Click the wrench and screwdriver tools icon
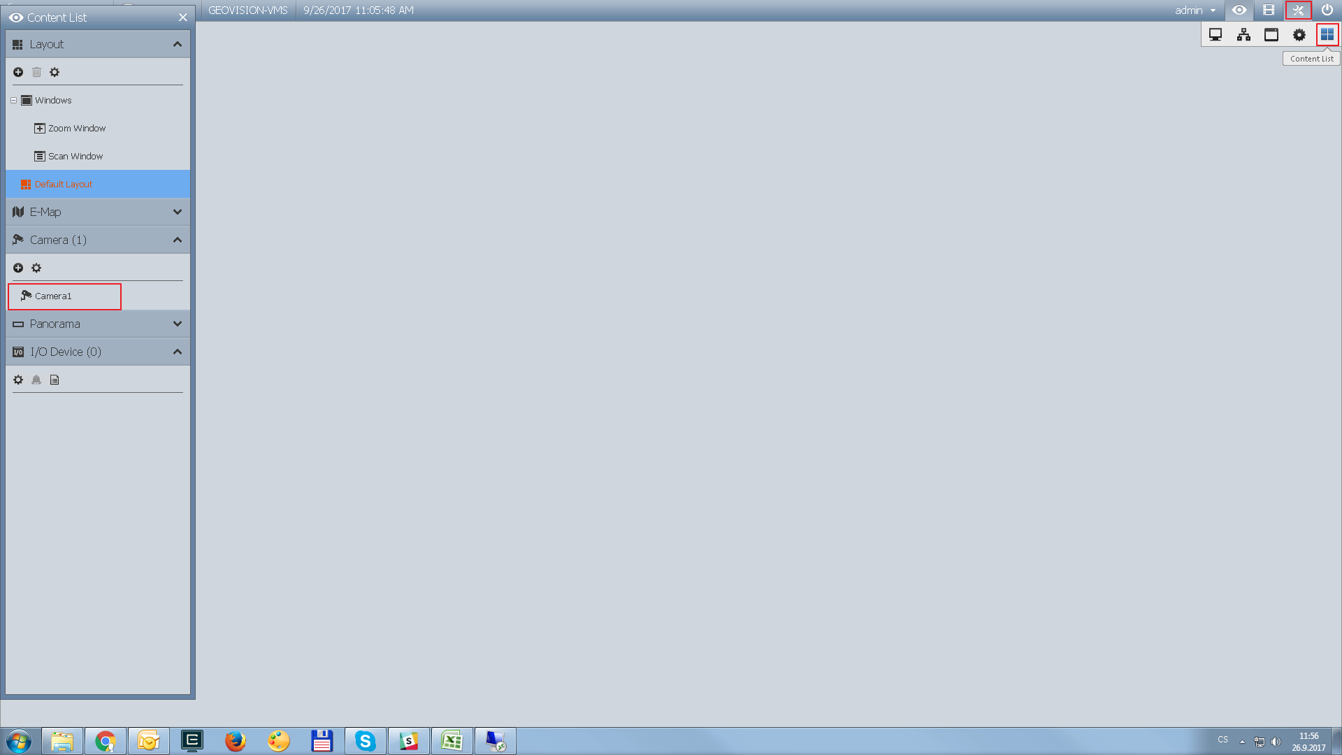The image size is (1342, 755). pos(1298,10)
